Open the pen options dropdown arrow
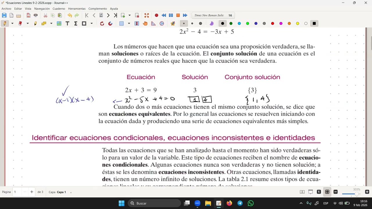Viewport: 372px width, 209px height. tap(12, 24)
